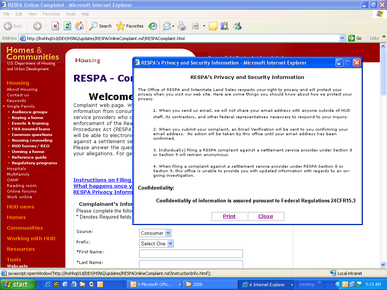Open the Edit menu
The width and height of the screenshot is (387, 290).
[19, 14]
